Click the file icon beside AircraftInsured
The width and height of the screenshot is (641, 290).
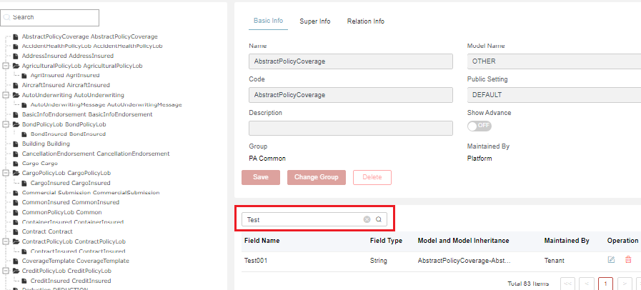tap(16, 86)
